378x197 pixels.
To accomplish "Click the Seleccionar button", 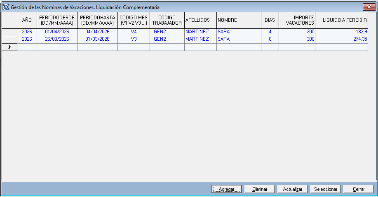I will tap(326, 189).
